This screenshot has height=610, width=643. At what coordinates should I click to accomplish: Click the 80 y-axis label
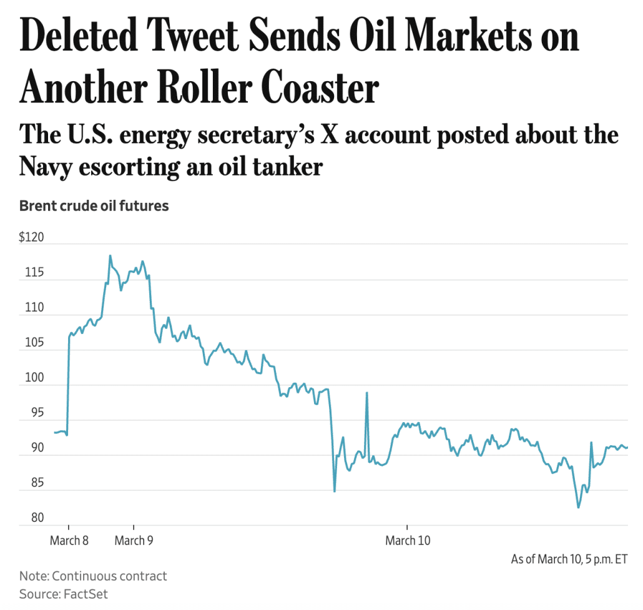(x=31, y=518)
